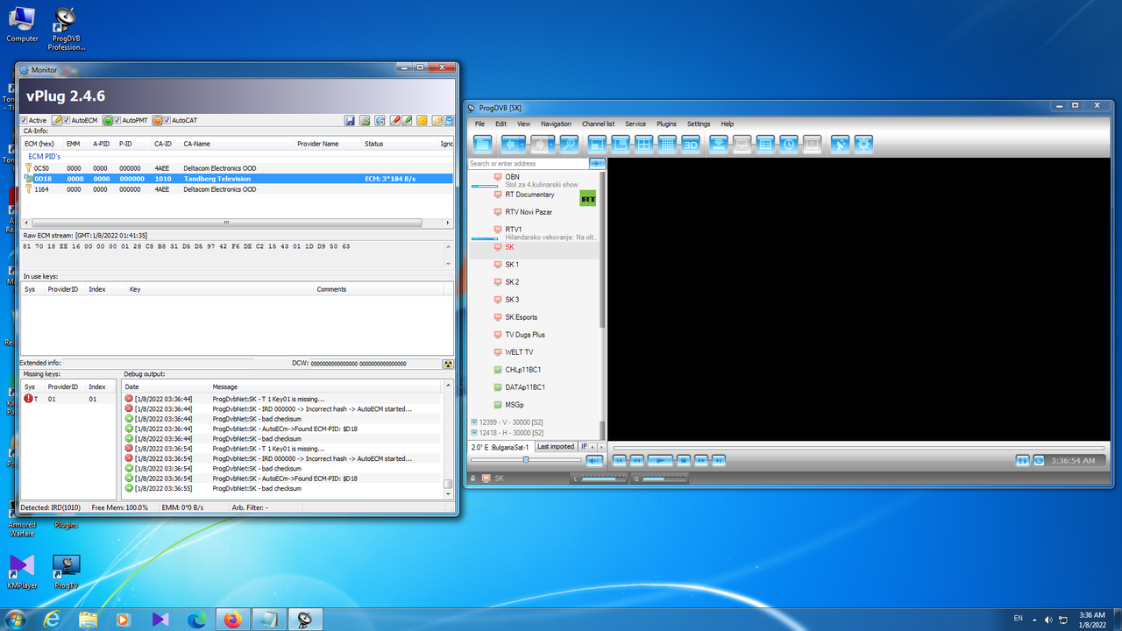The width and height of the screenshot is (1122, 631).
Task: Click the radiation symbol icon beside DCW
Action: pos(448,363)
